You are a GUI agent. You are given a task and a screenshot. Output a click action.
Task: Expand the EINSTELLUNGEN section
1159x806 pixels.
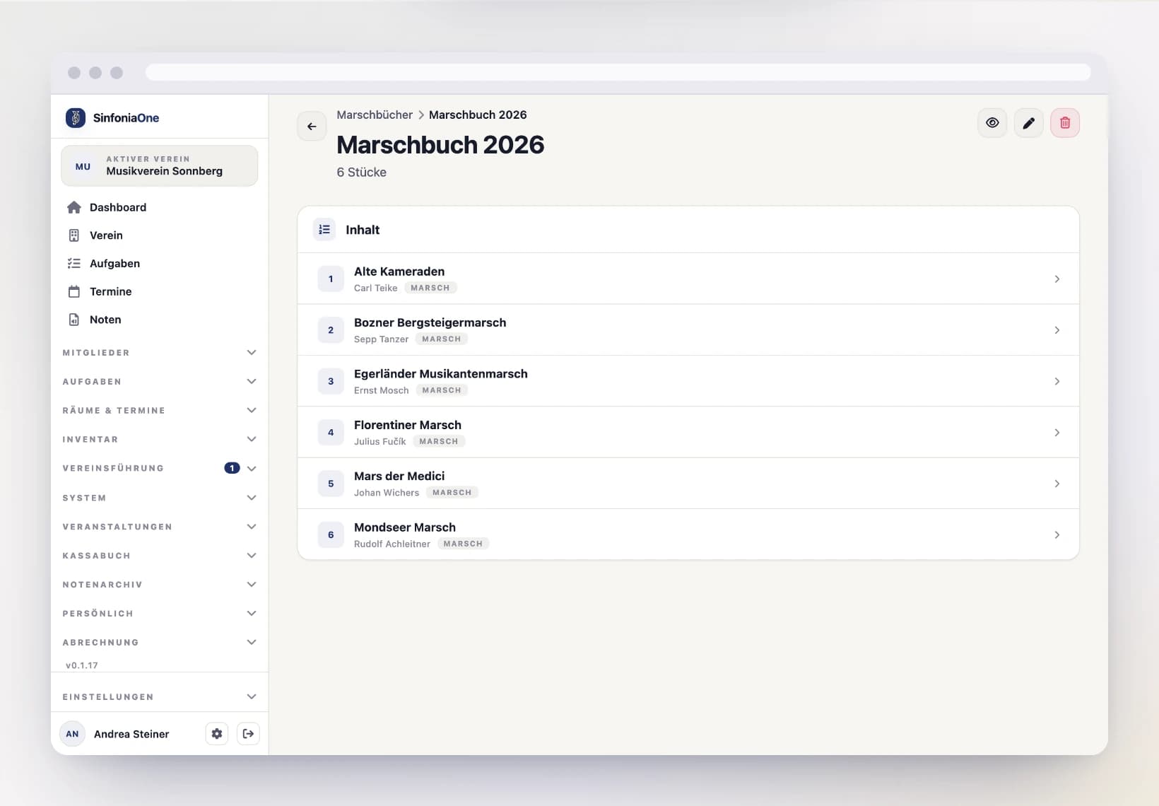159,697
